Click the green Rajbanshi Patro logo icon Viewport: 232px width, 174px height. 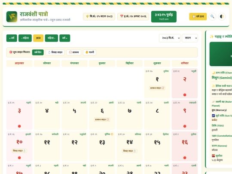click(x=12, y=17)
